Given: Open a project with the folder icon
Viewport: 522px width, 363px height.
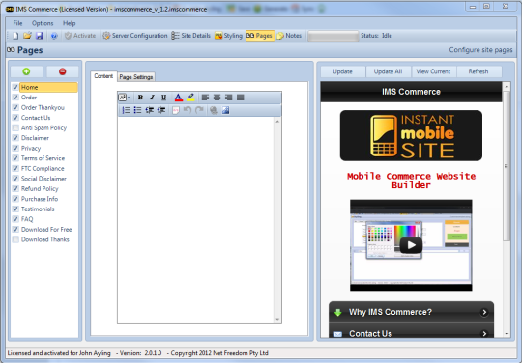Looking at the screenshot, I should click(27, 36).
